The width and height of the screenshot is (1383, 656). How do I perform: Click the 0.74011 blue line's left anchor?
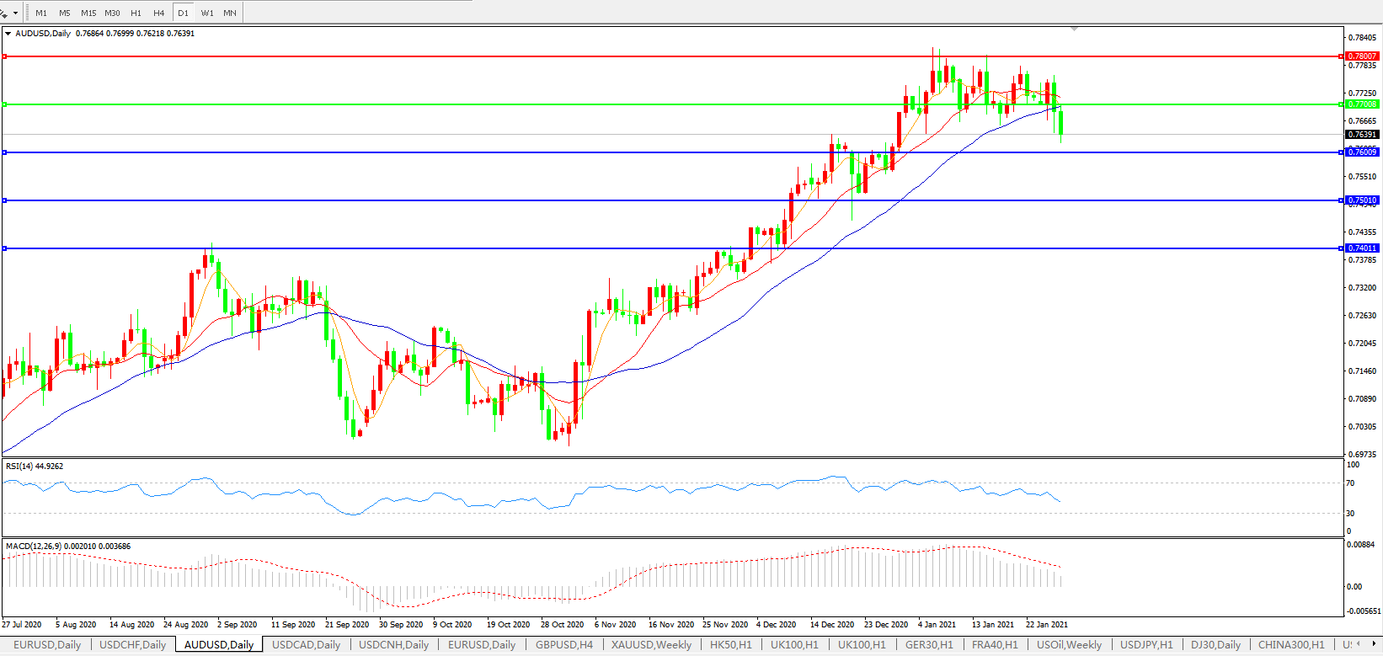(5, 248)
